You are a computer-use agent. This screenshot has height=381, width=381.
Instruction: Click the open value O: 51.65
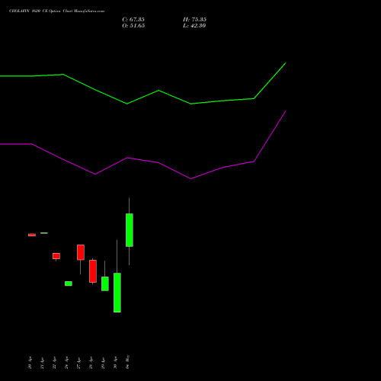[x=133, y=26]
